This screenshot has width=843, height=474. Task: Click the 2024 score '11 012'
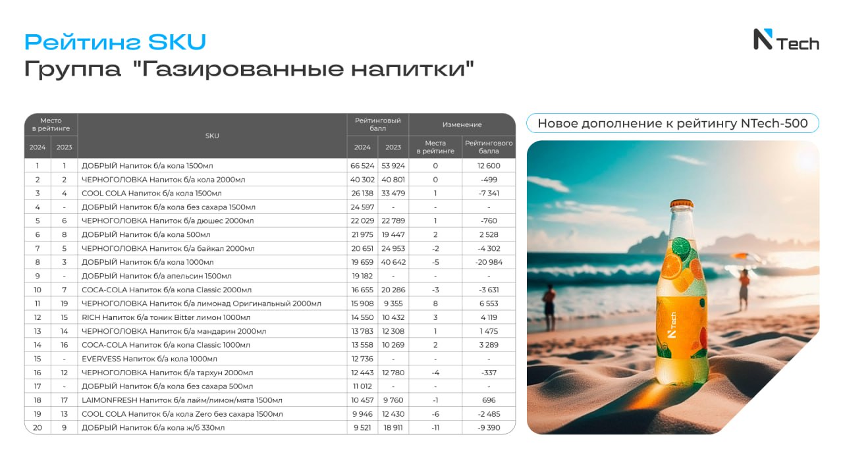coord(362,387)
